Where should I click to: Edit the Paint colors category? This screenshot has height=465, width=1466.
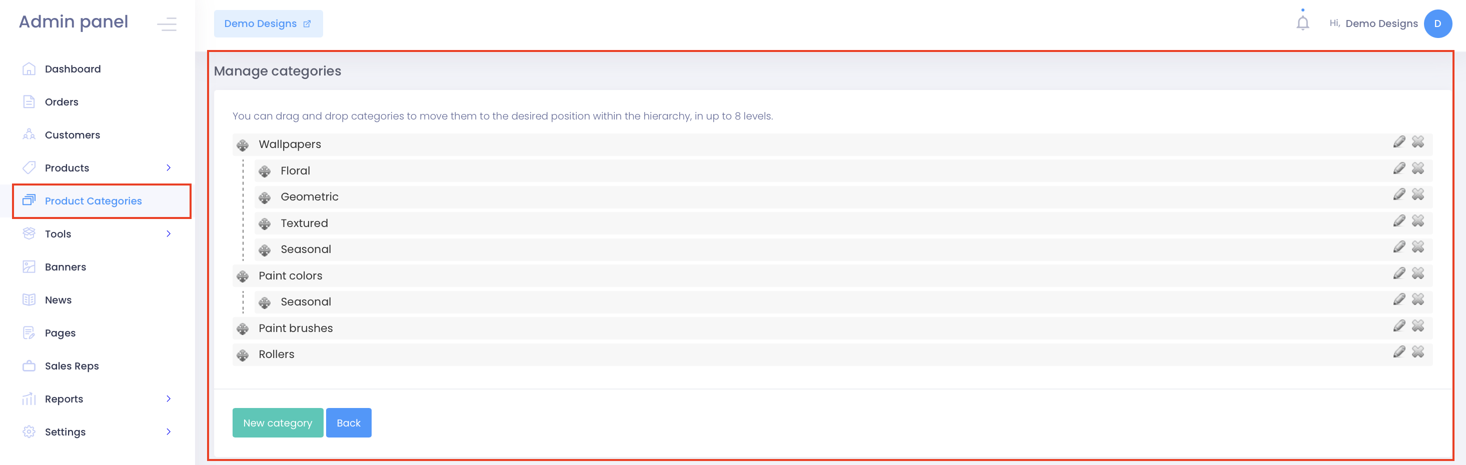coord(1399,273)
